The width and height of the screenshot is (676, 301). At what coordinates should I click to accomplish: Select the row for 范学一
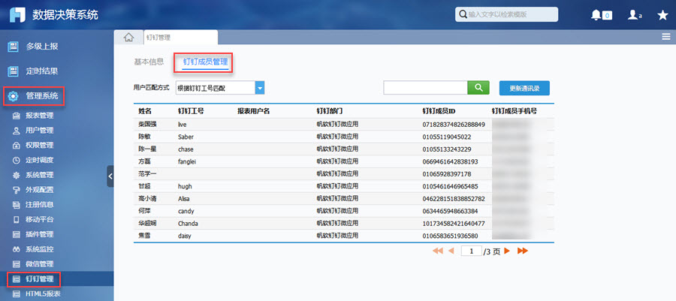pyautogui.click(x=343, y=174)
